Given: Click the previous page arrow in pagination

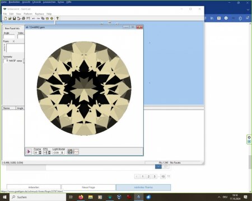Looking at the screenshot, I should coord(137,176).
